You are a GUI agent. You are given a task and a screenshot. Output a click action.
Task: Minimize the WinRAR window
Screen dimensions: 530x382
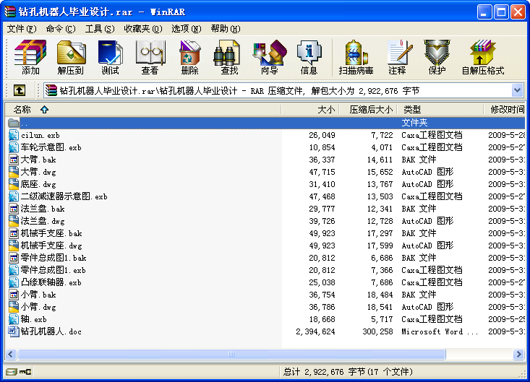[484, 12]
